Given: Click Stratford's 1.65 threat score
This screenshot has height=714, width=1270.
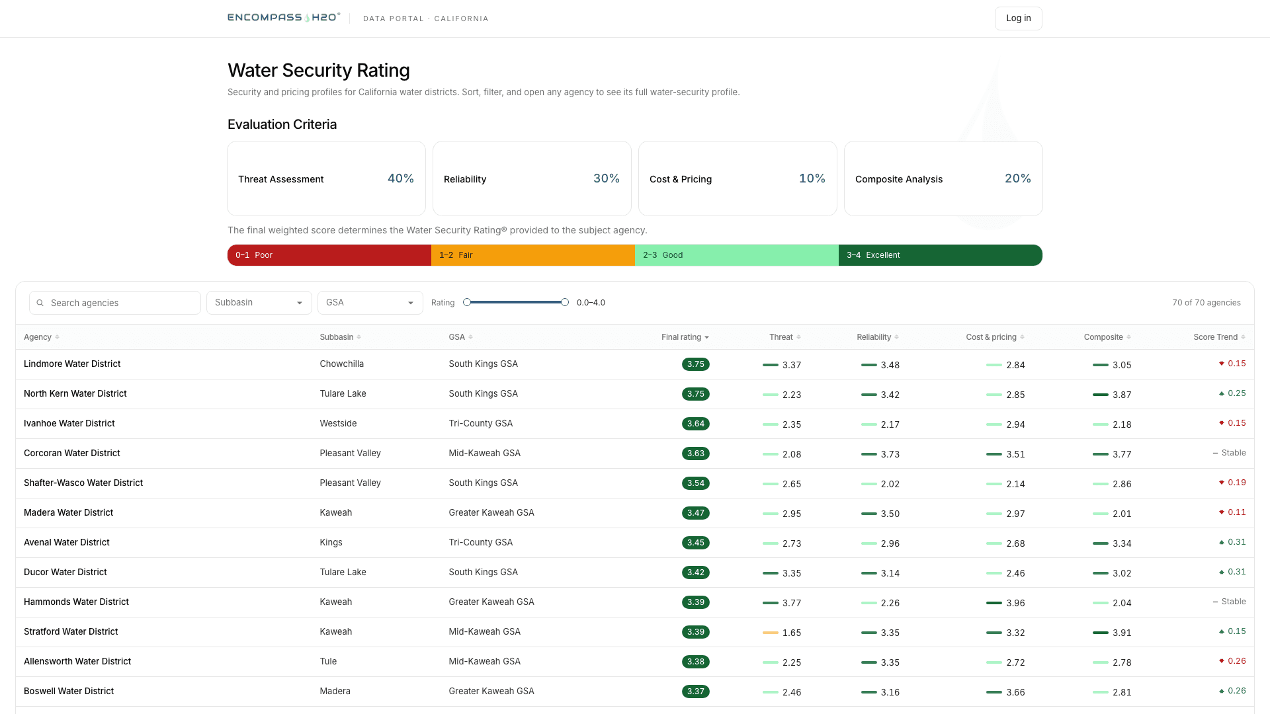Looking at the screenshot, I should 792,633.
